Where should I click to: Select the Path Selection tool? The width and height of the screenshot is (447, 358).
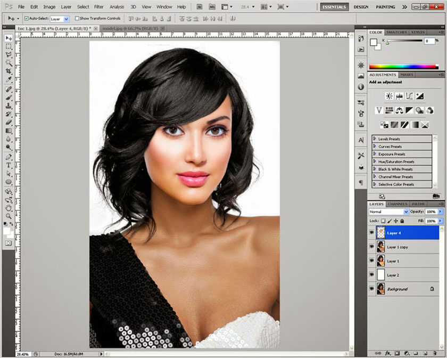coord(9,173)
